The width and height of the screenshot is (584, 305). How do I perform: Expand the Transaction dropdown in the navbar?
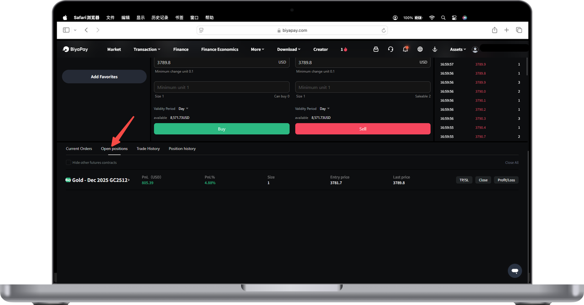pos(146,49)
